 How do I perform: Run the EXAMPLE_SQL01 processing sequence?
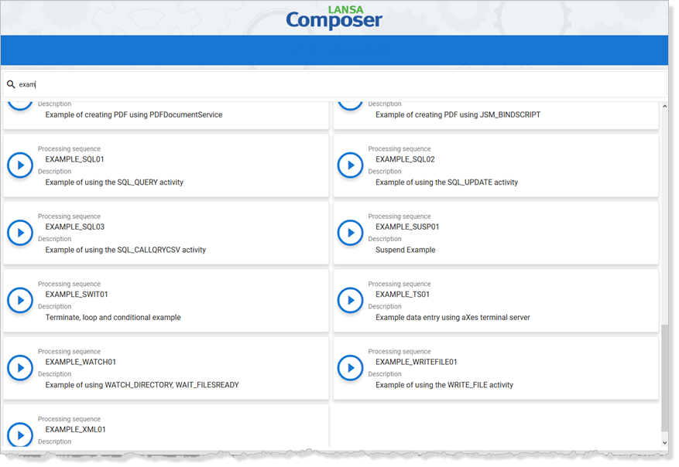click(x=20, y=165)
